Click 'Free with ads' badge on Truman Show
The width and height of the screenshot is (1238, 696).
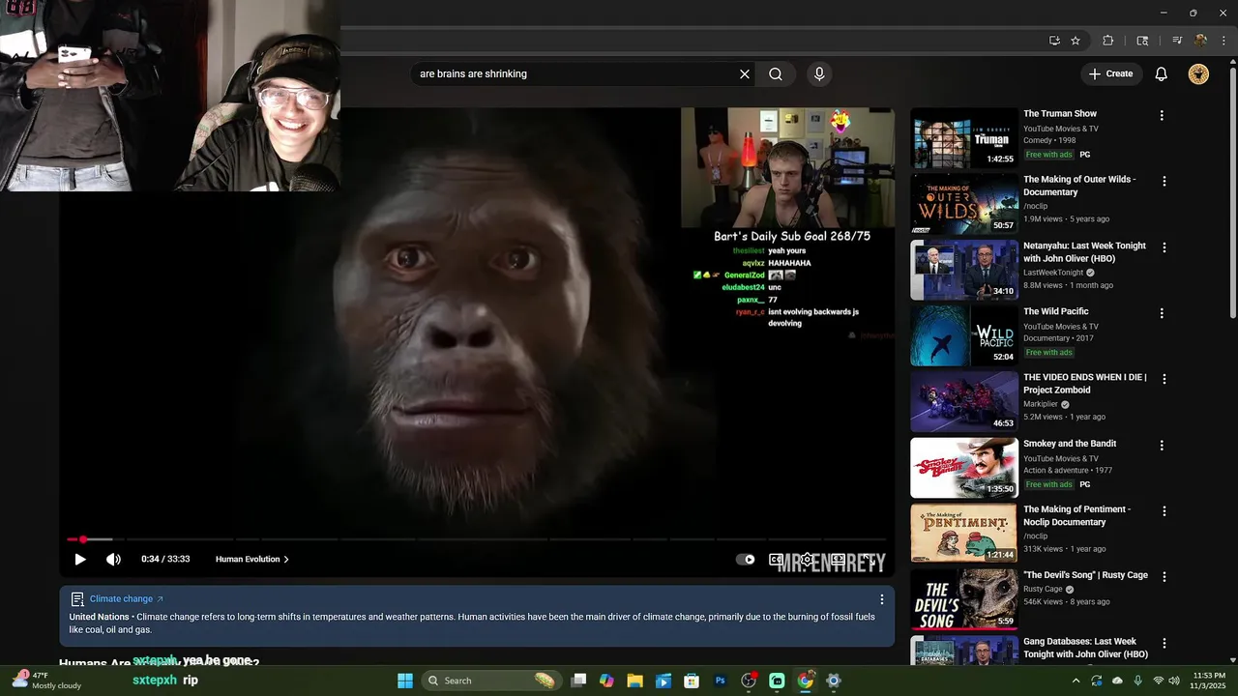(x=1049, y=155)
